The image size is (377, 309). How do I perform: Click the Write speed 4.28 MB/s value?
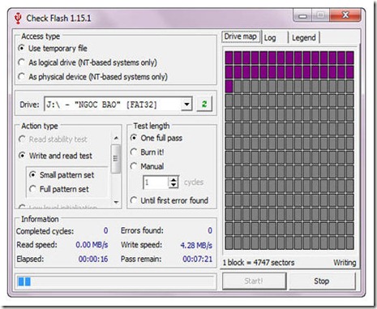196,245
